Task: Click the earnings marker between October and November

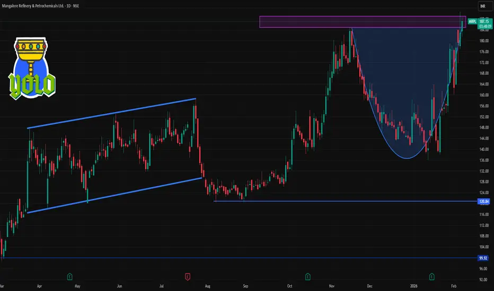Action: click(308, 277)
